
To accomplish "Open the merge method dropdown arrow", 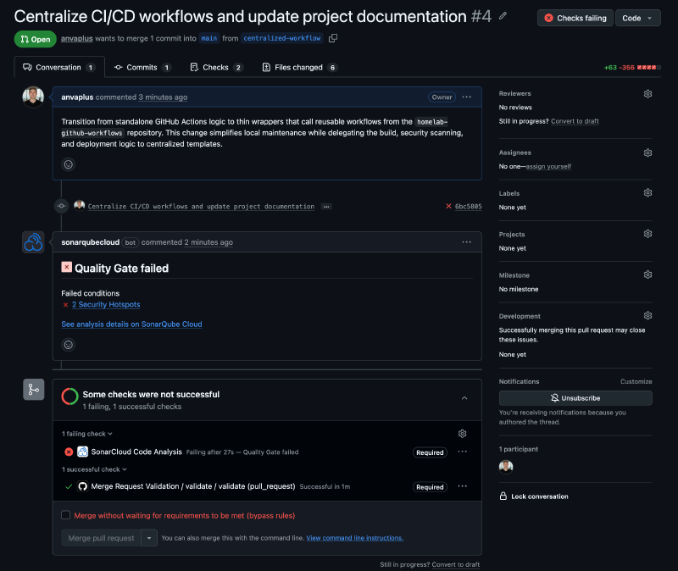I will coord(149,538).
